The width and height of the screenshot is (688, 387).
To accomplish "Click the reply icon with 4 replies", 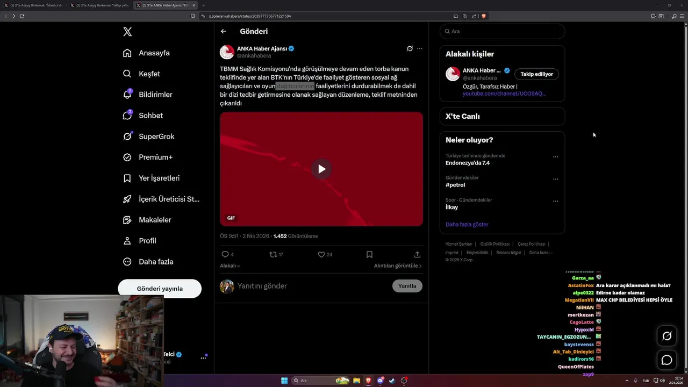I will (225, 254).
